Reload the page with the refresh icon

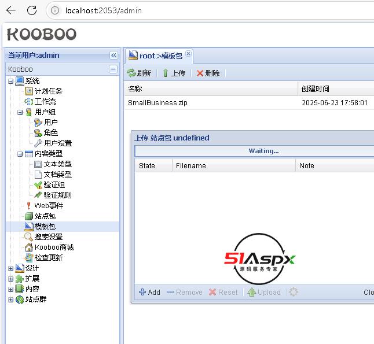pos(32,10)
